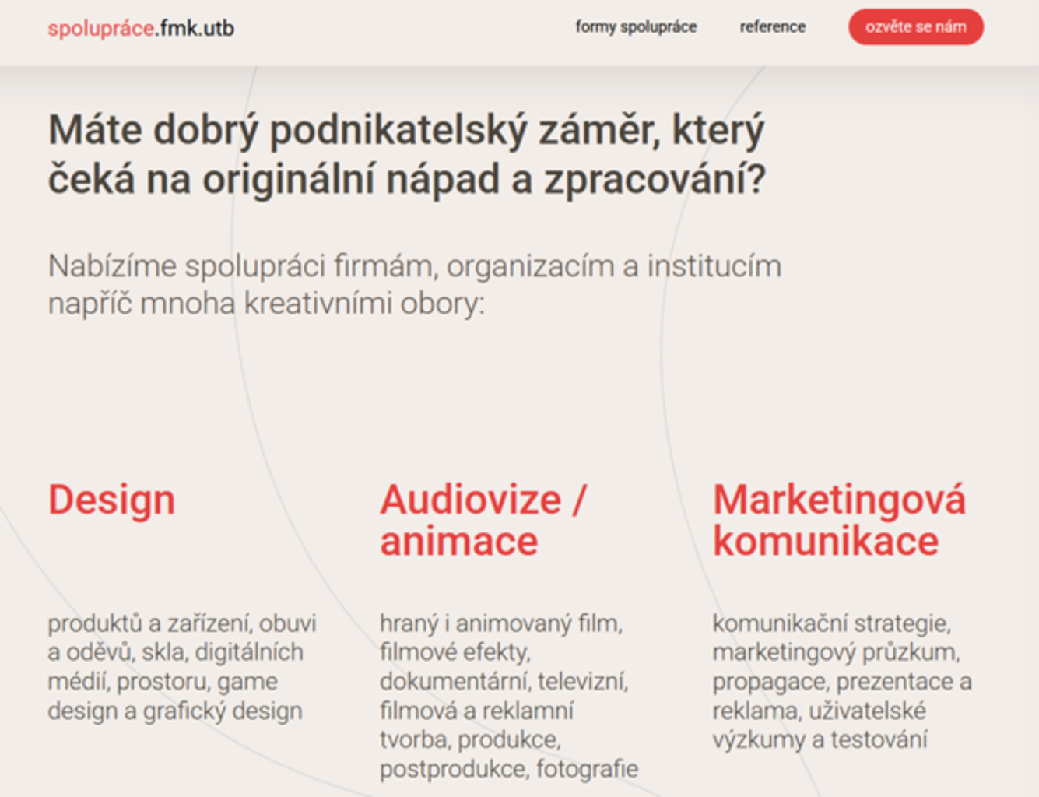Screen dimensions: 1039x797
Task: Click the text 'postprodukce, fotografie'
Action: 508,770
